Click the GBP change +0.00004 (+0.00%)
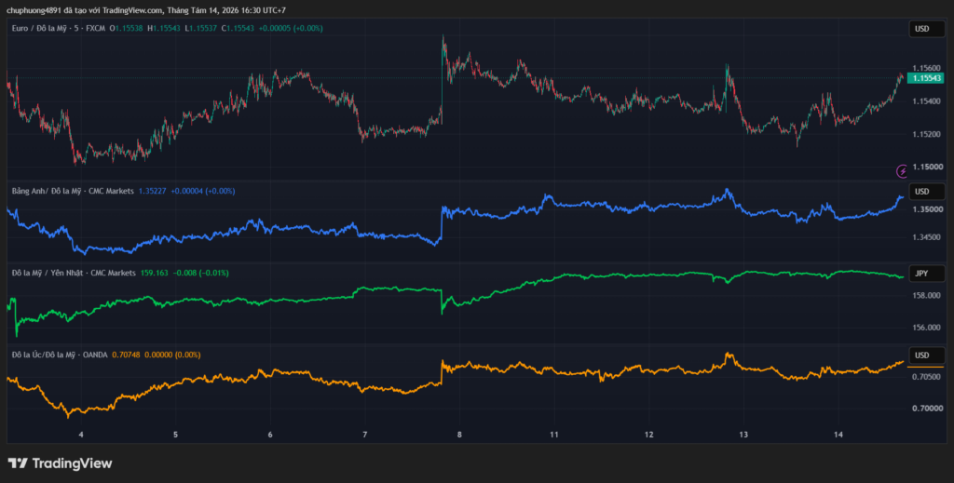The height and width of the screenshot is (483, 954). (202, 191)
